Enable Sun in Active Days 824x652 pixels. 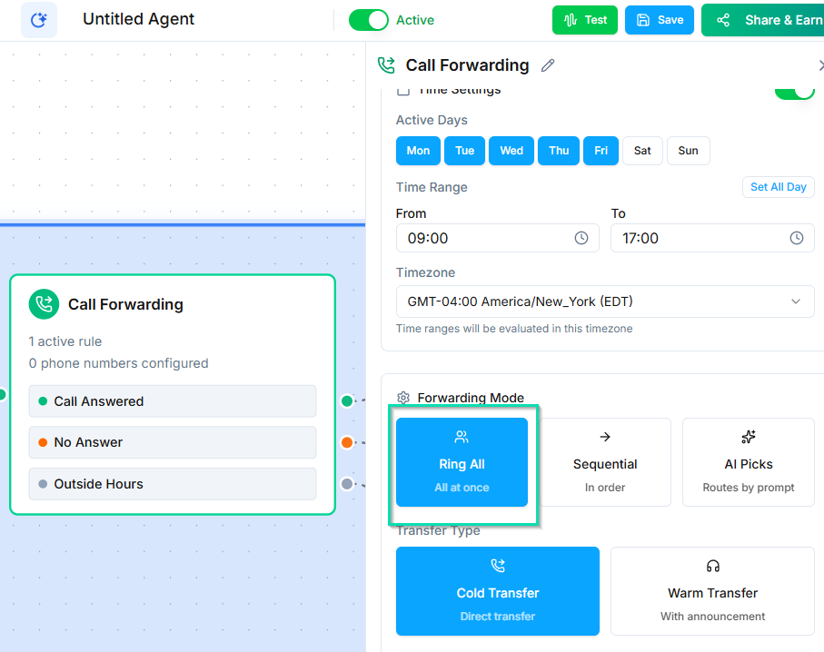(688, 151)
